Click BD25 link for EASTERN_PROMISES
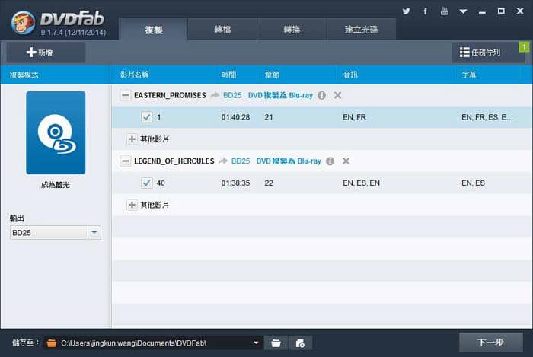This screenshot has width=533, height=357. 232,95
